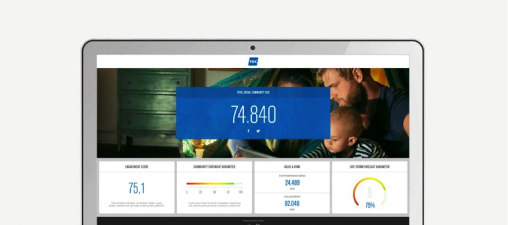Viewport: 508px width, 225px height.
Task: Click the Value & ROMI card header
Action: pos(292,167)
